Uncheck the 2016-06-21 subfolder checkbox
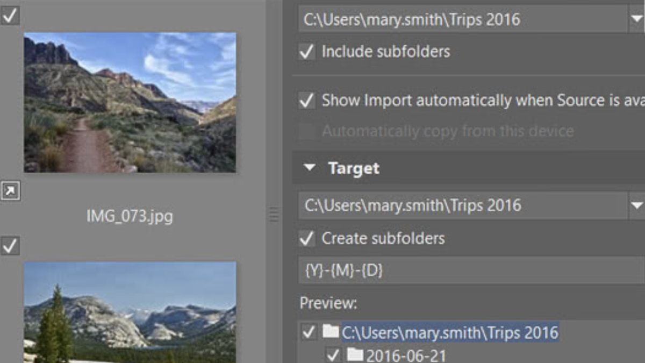 pos(333,355)
